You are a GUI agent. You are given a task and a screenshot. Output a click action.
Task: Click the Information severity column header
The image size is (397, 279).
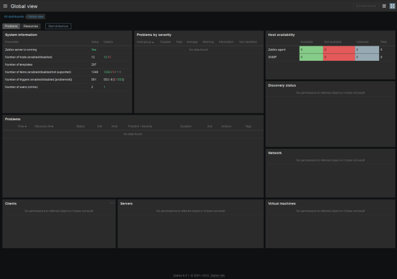click(x=226, y=42)
